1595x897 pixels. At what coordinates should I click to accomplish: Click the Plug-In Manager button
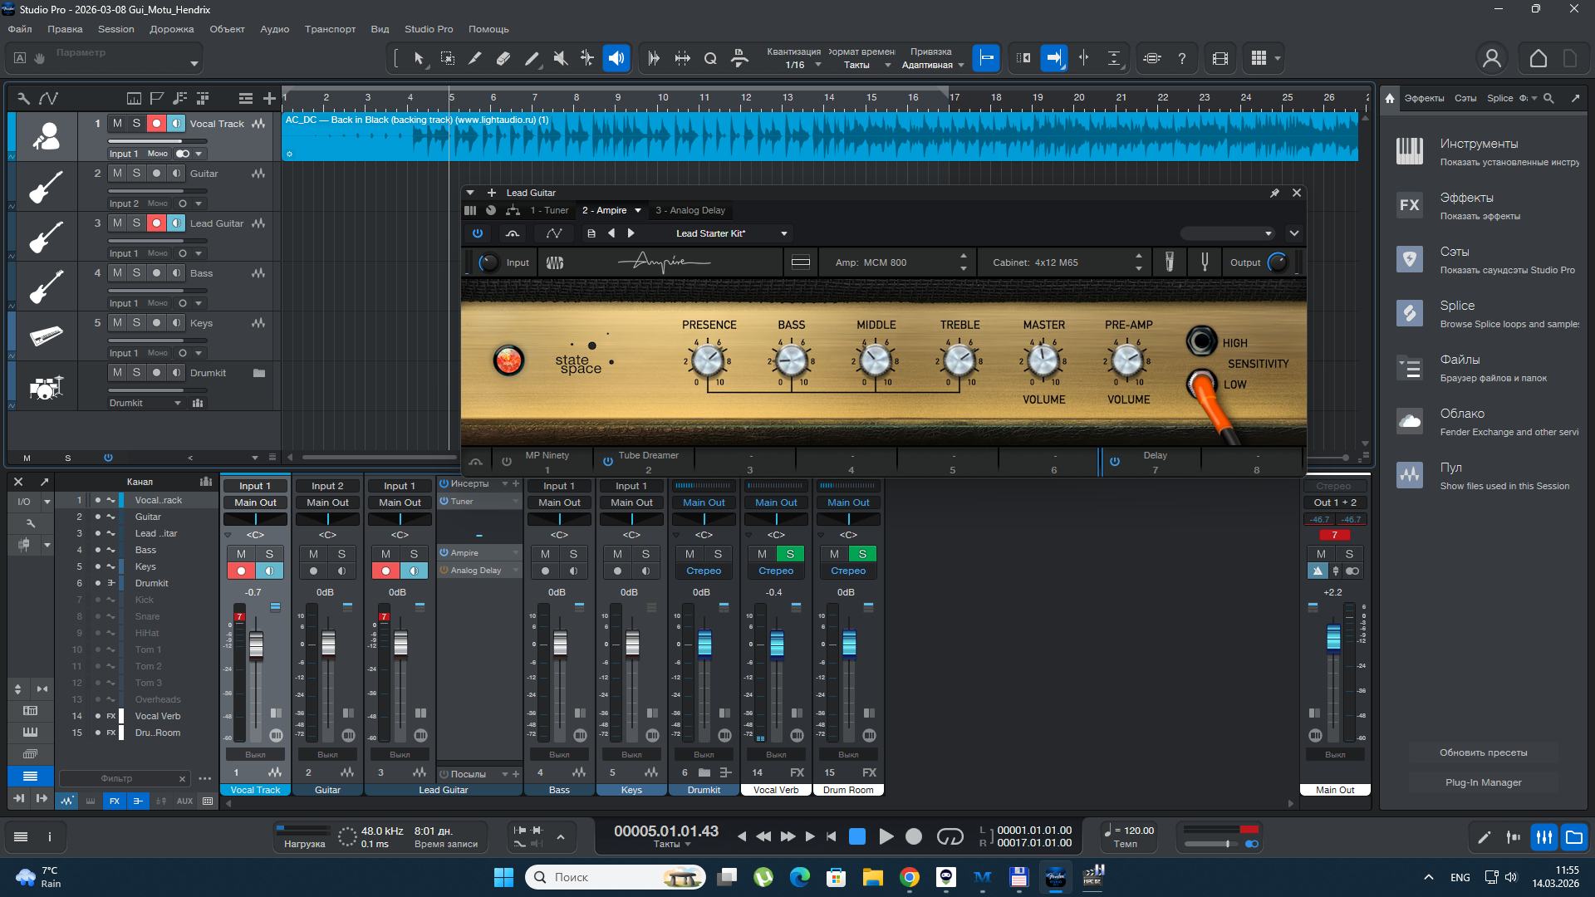tap(1483, 782)
